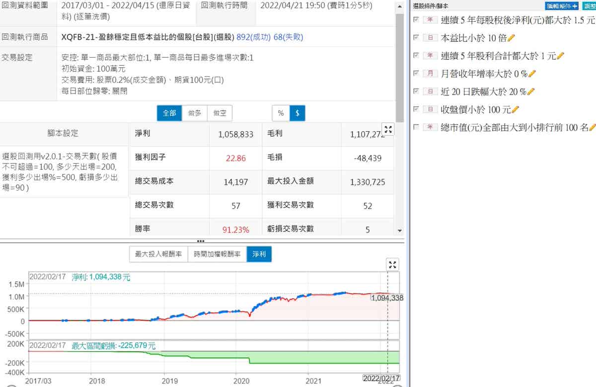Select the 最大投入報酬率 chart tab
This screenshot has height=387, width=596.
[158, 254]
